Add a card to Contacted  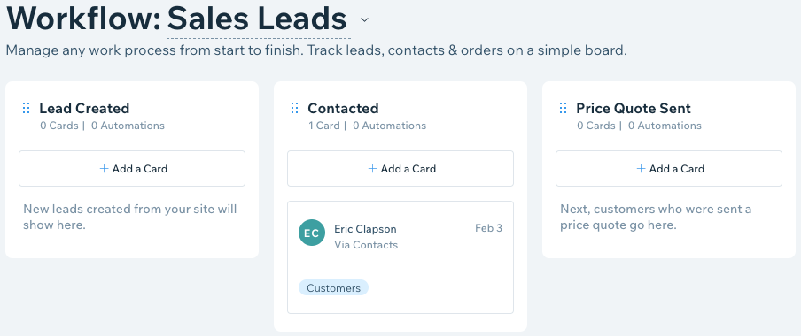point(400,168)
